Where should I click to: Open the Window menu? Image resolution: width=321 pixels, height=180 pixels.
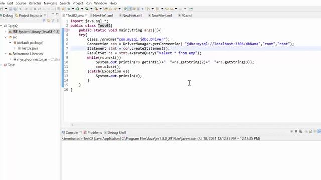tap(100, 3)
